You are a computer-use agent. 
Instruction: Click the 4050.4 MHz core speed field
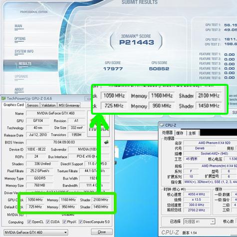pyautogui.click(x=197, y=194)
